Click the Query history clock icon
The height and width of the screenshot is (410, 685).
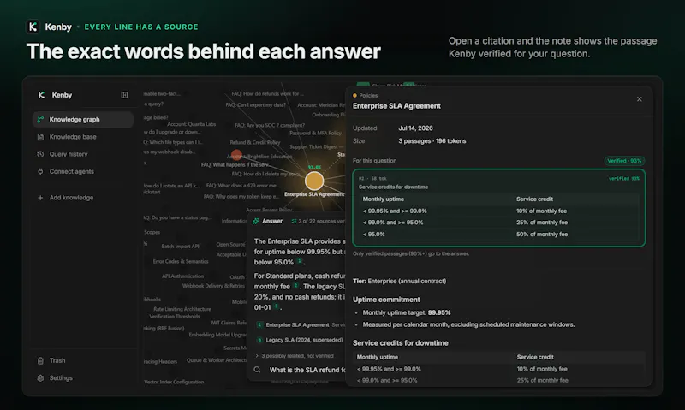[40, 154]
